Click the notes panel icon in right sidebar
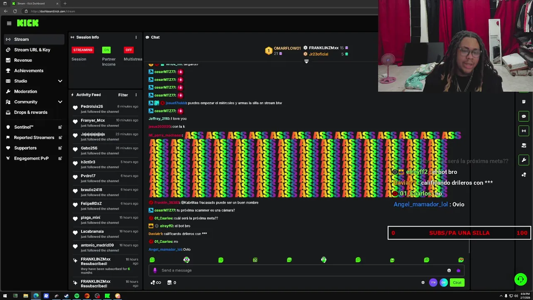 point(524,102)
